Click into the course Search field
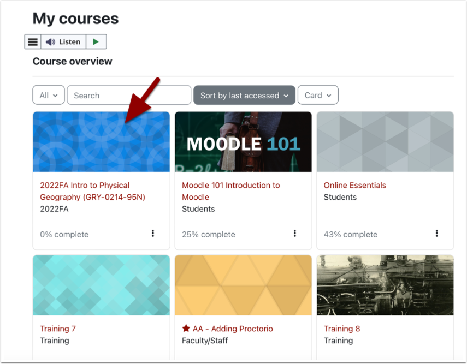Screen dimensions: 467x364 point(129,95)
